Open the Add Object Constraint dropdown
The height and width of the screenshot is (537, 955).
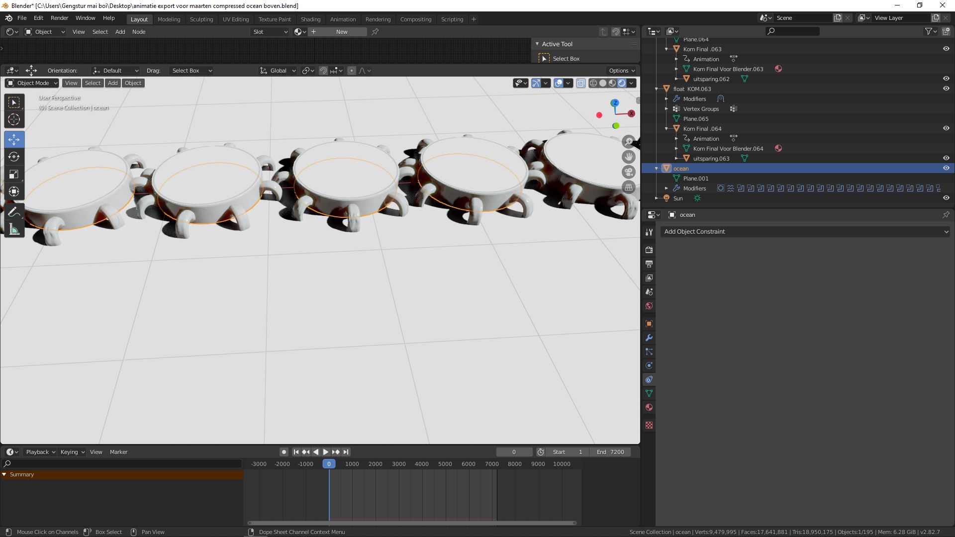805,232
